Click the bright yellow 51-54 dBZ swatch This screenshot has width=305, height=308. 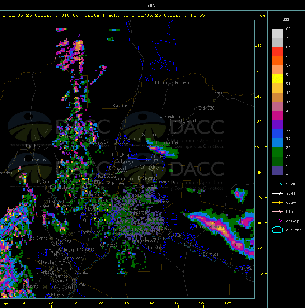coord(277,79)
